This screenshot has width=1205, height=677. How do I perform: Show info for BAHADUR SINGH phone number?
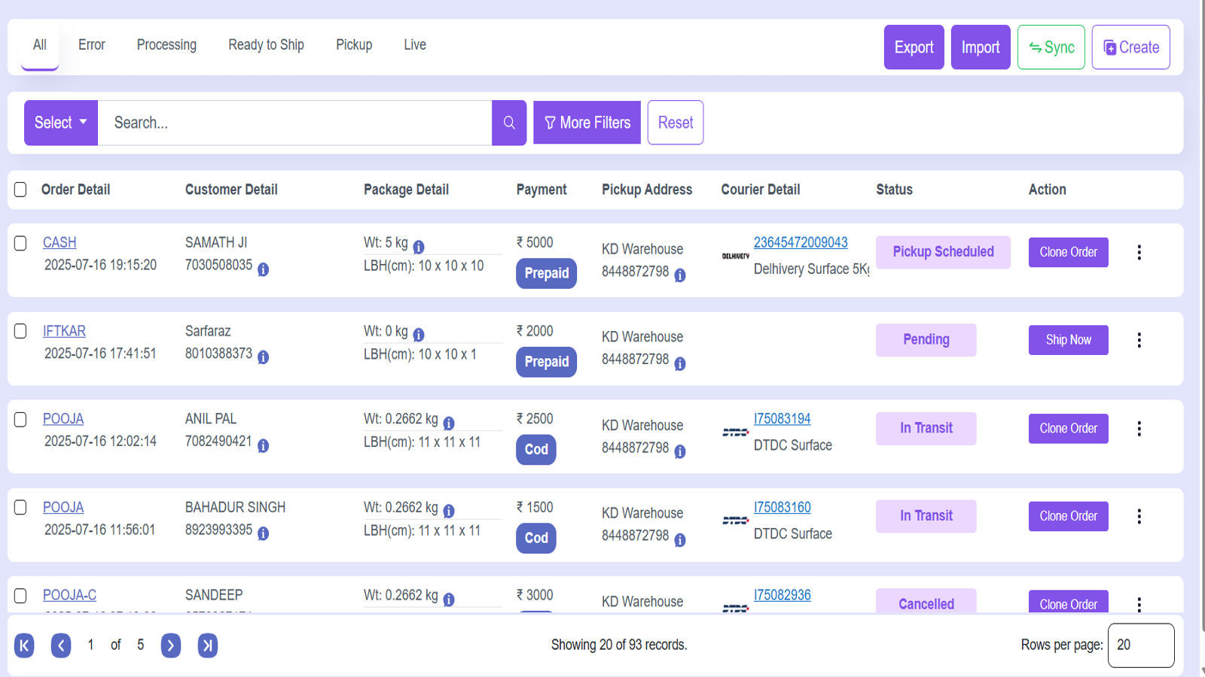tap(263, 533)
